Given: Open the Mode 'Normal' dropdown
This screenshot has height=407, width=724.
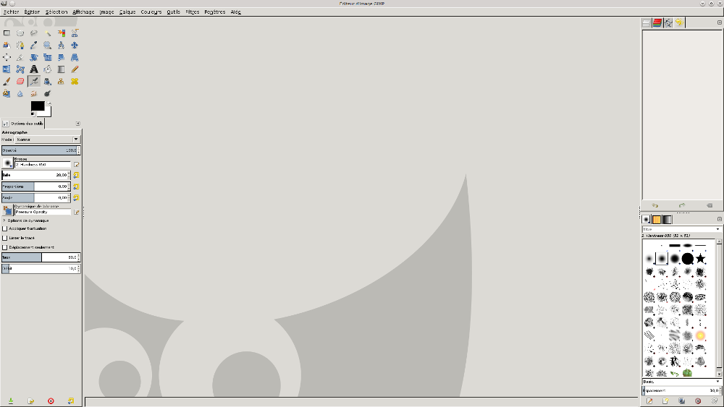Looking at the screenshot, I should click(48, 140).
